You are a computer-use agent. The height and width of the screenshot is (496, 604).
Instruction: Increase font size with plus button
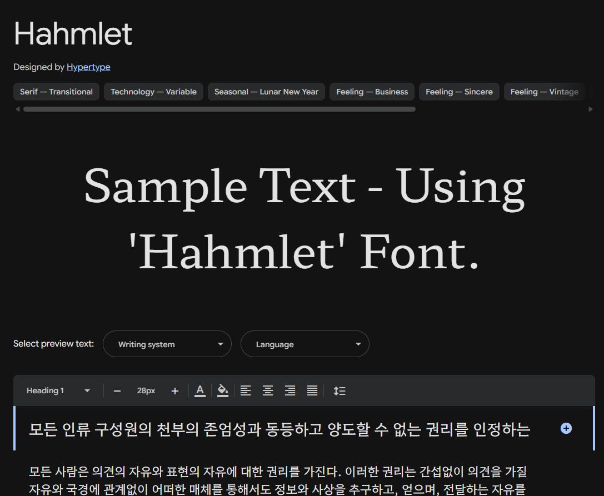pyautogui.click(x=175, y=391)
